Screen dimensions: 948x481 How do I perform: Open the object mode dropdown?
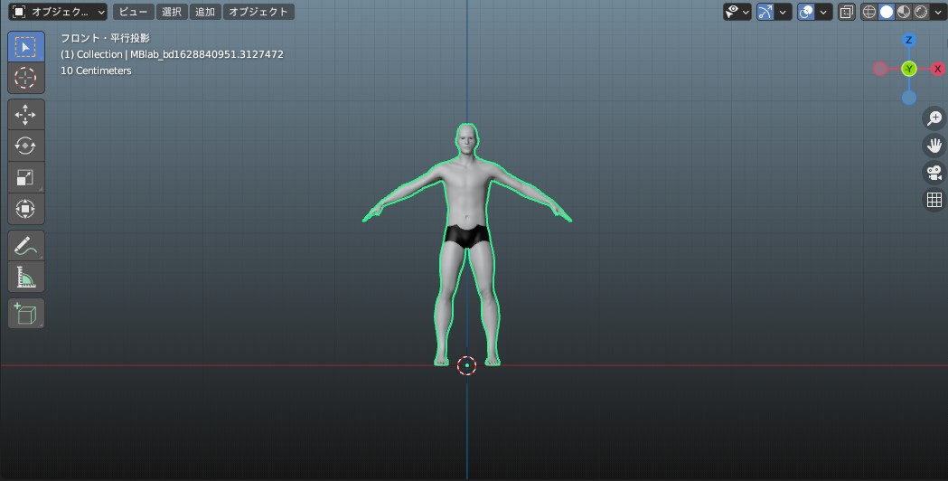click(x=59, y=12)
